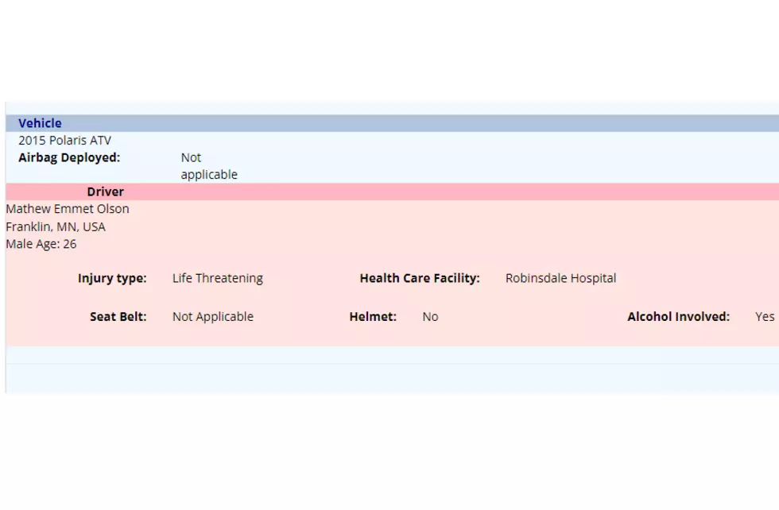Click the pink Driver header bar
779x510 pixels.
[393, 191]
